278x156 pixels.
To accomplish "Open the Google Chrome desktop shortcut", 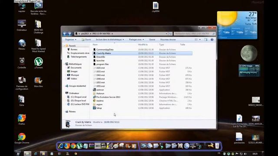I will (22, 138).
